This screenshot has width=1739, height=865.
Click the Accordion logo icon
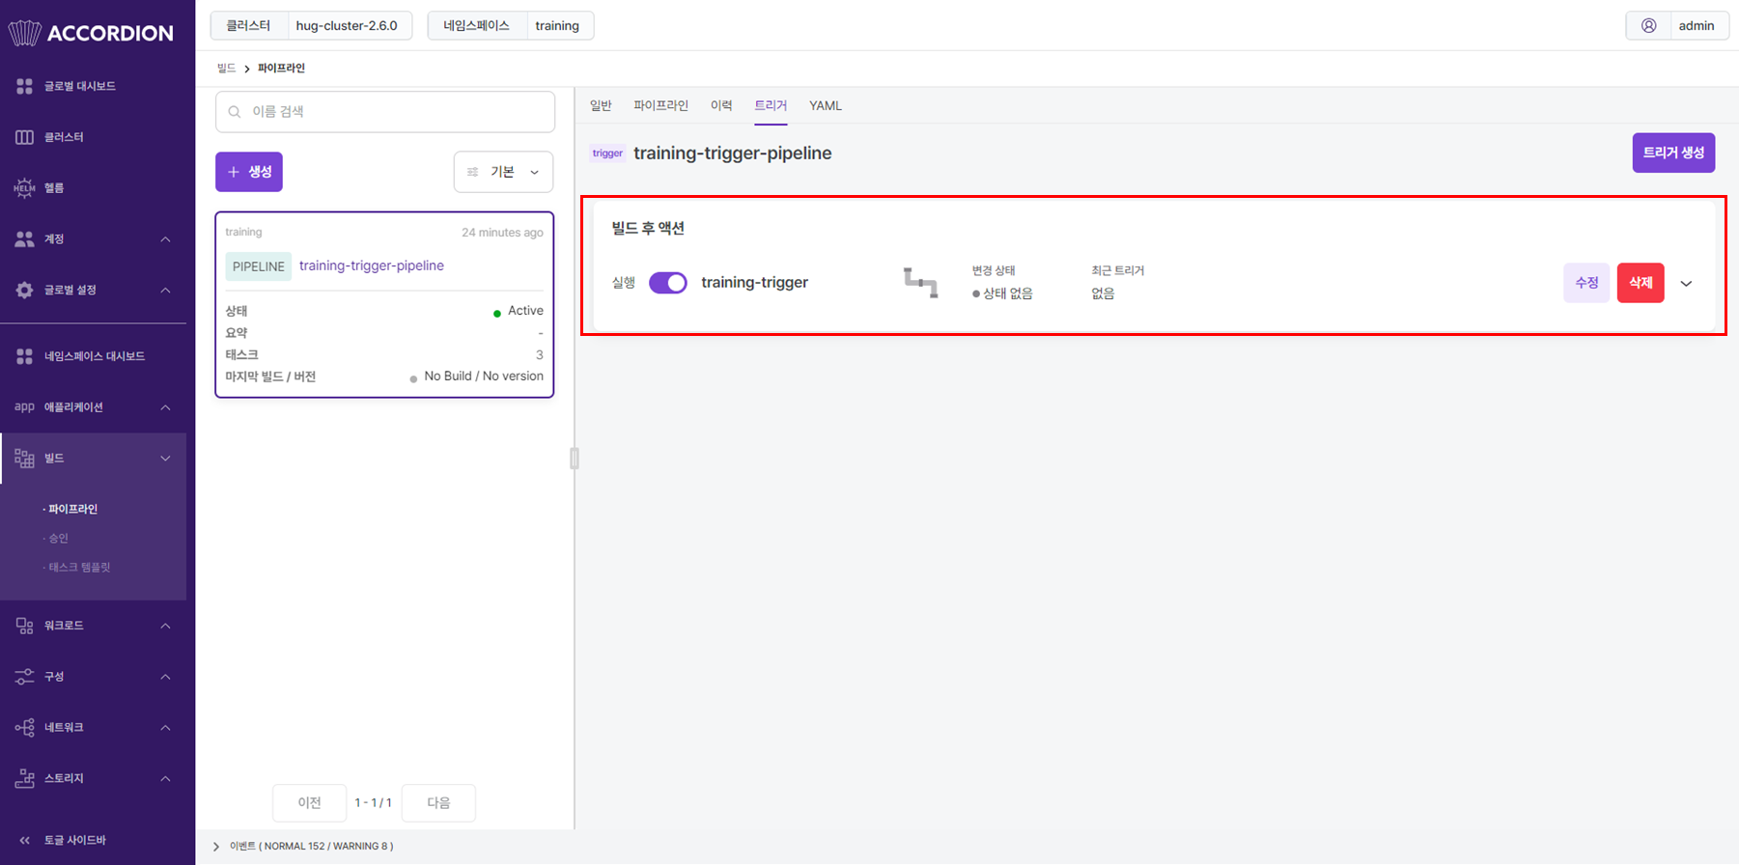coord(24,33)
